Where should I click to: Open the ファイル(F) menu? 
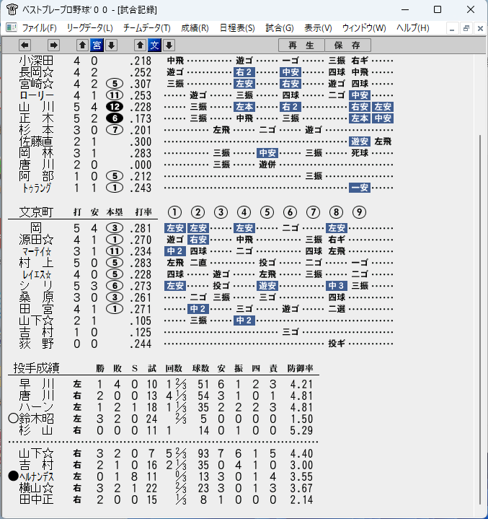coord(39,28)
